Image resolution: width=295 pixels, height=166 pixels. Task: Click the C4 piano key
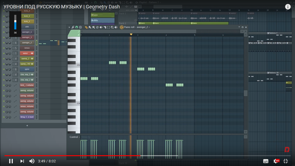(x=74, y=103)
